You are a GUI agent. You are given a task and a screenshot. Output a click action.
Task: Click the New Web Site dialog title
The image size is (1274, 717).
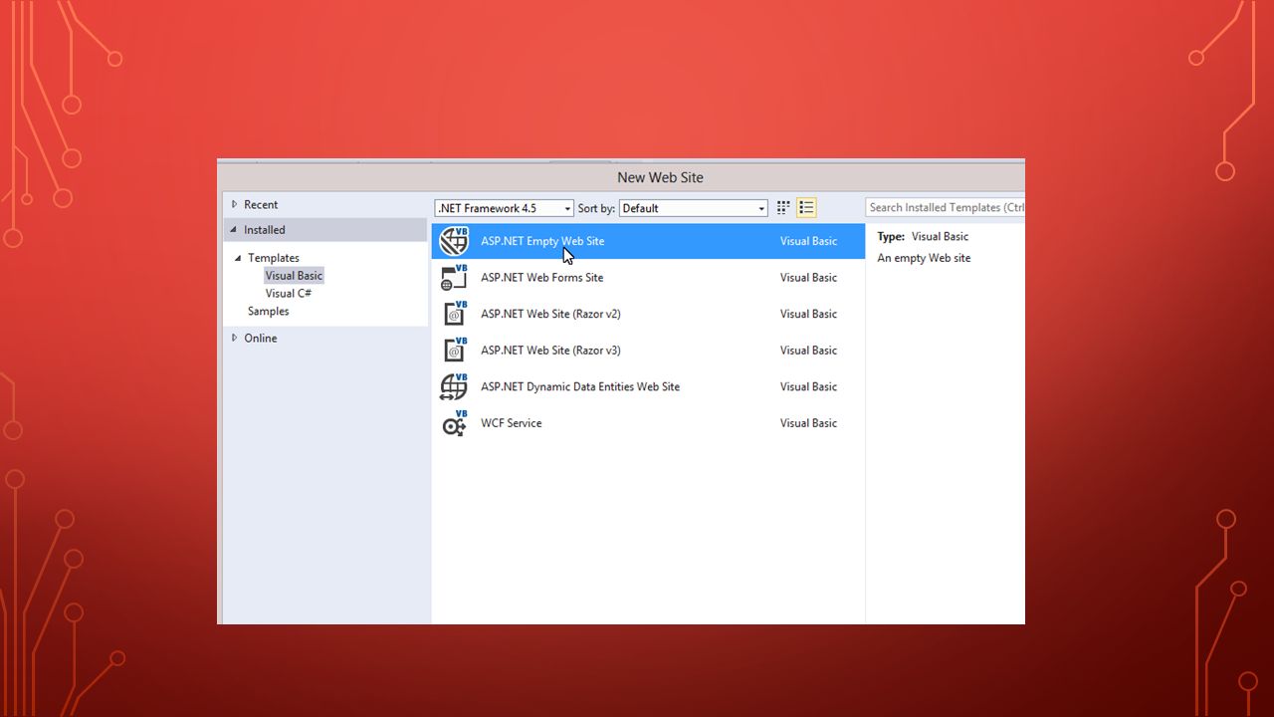coord(660,177)
